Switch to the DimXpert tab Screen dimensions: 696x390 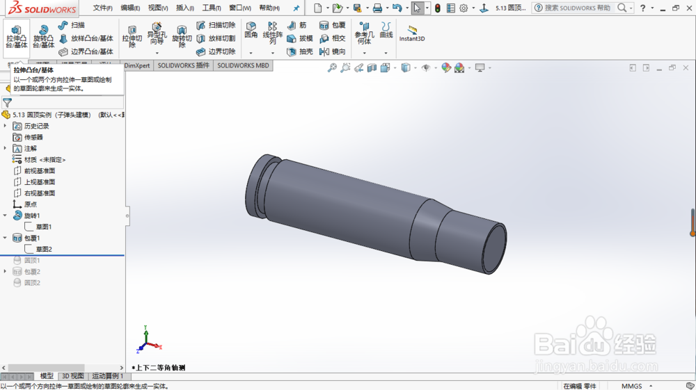tap(137, 65)
